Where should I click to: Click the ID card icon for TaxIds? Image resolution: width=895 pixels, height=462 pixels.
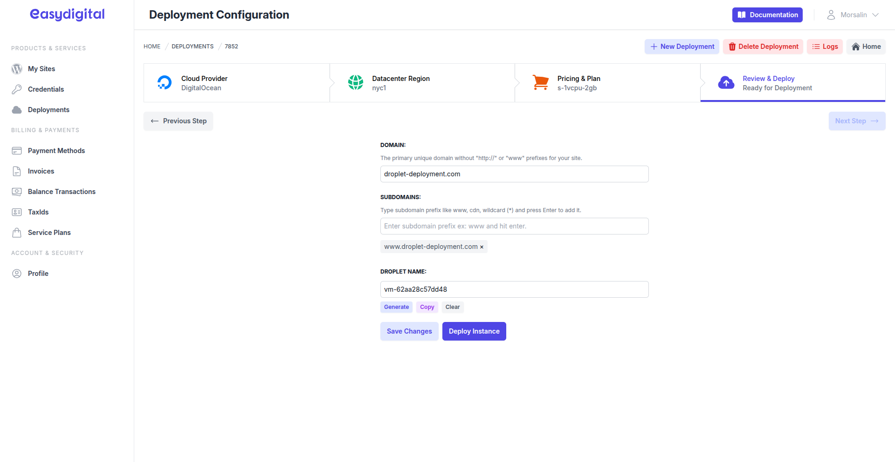(x=17, y=212)
